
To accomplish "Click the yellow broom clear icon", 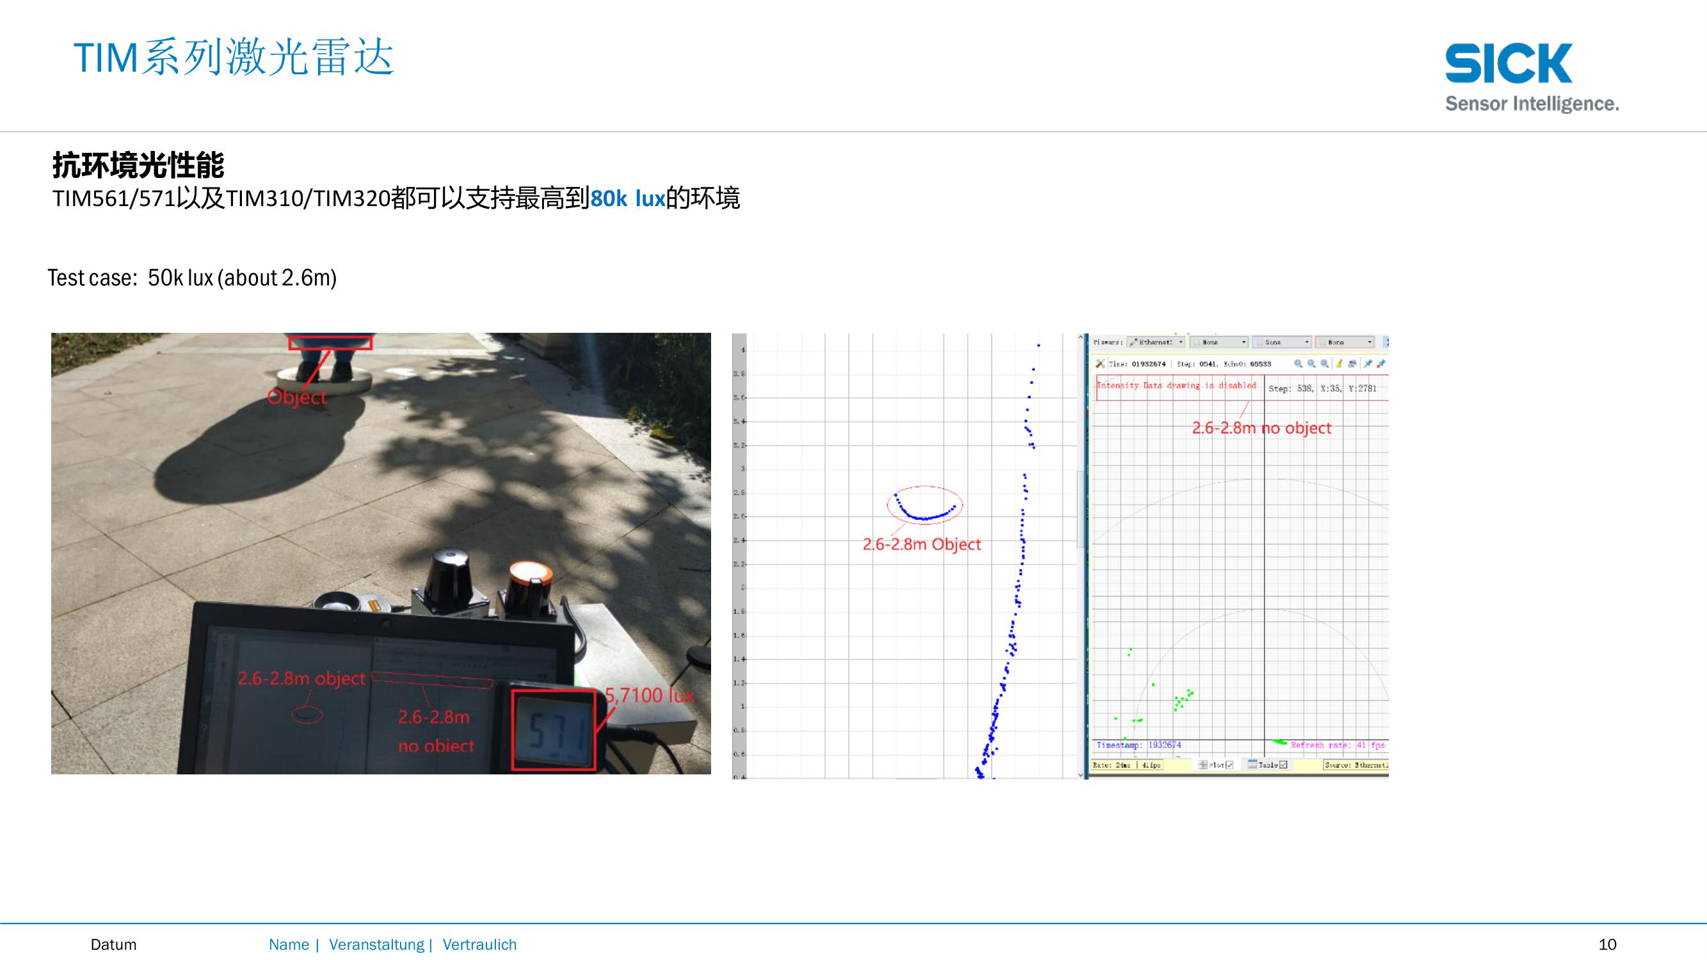I will (1339, 364).
